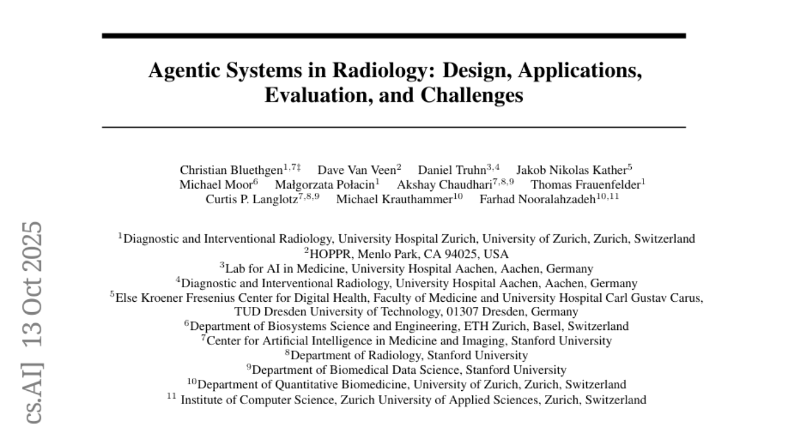
Task: Select the Else Kroener Fresenius Center affiliation
Action: [406, 297]
